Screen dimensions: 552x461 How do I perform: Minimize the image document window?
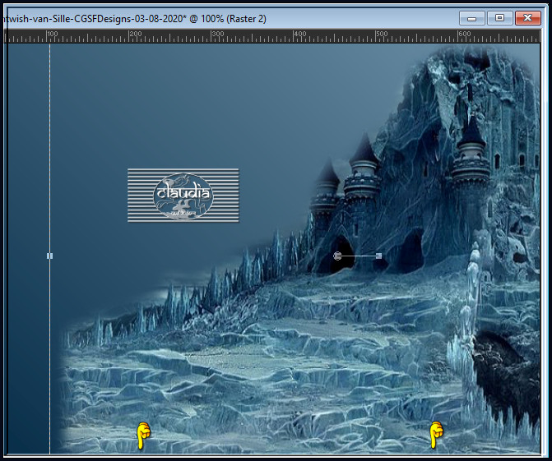coord(471,18)
